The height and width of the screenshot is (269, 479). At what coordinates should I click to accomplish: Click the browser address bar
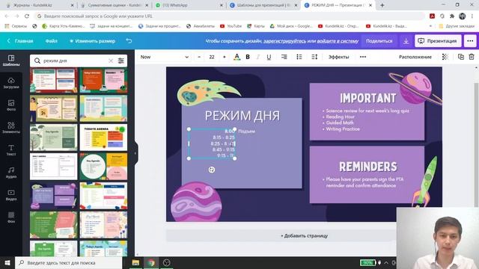pos(229,16)
